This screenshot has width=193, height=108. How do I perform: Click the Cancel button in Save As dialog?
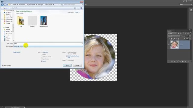77,65
